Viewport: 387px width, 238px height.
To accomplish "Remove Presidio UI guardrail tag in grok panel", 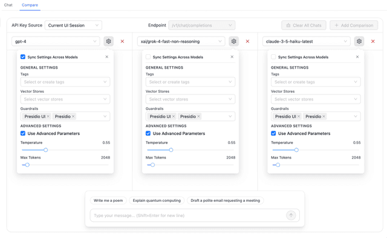I will pyautogui.click(x=174, y=116).
